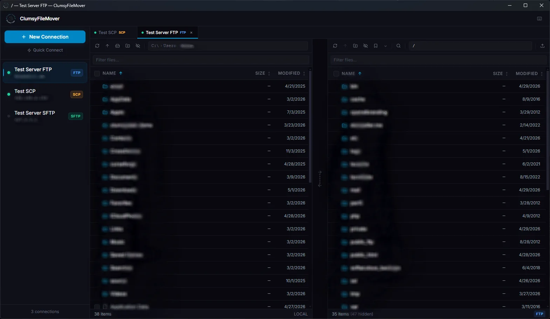The width and height of the screenshot is (550, 319).
Task: Open the local drives selector icon
Action: [117, 46]
